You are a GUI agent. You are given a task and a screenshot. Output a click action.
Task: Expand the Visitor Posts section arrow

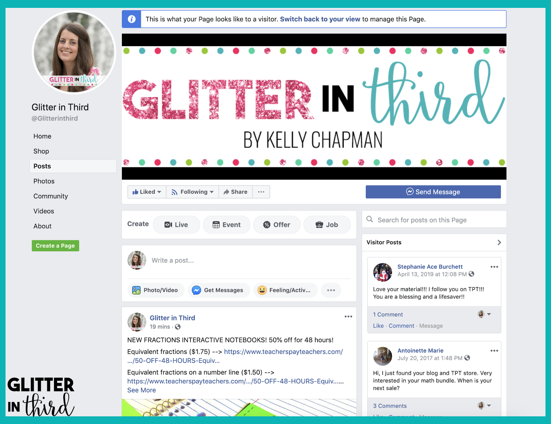click(x=499, y=242)
